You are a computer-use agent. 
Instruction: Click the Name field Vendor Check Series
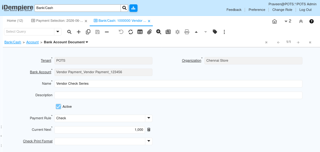[178, 83]
